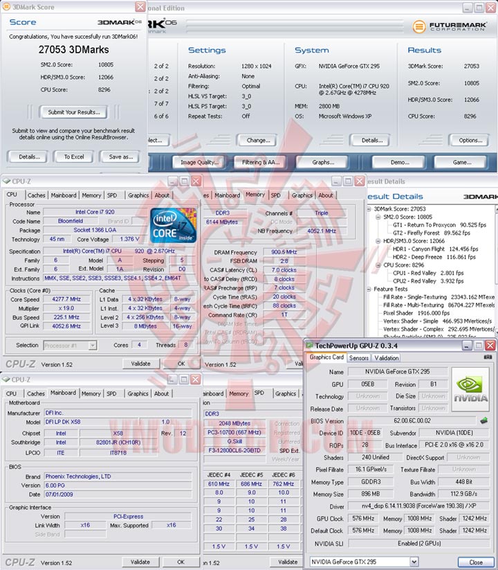Click Details button under System
Screen dimensions: 498x570
coord(371,141)
